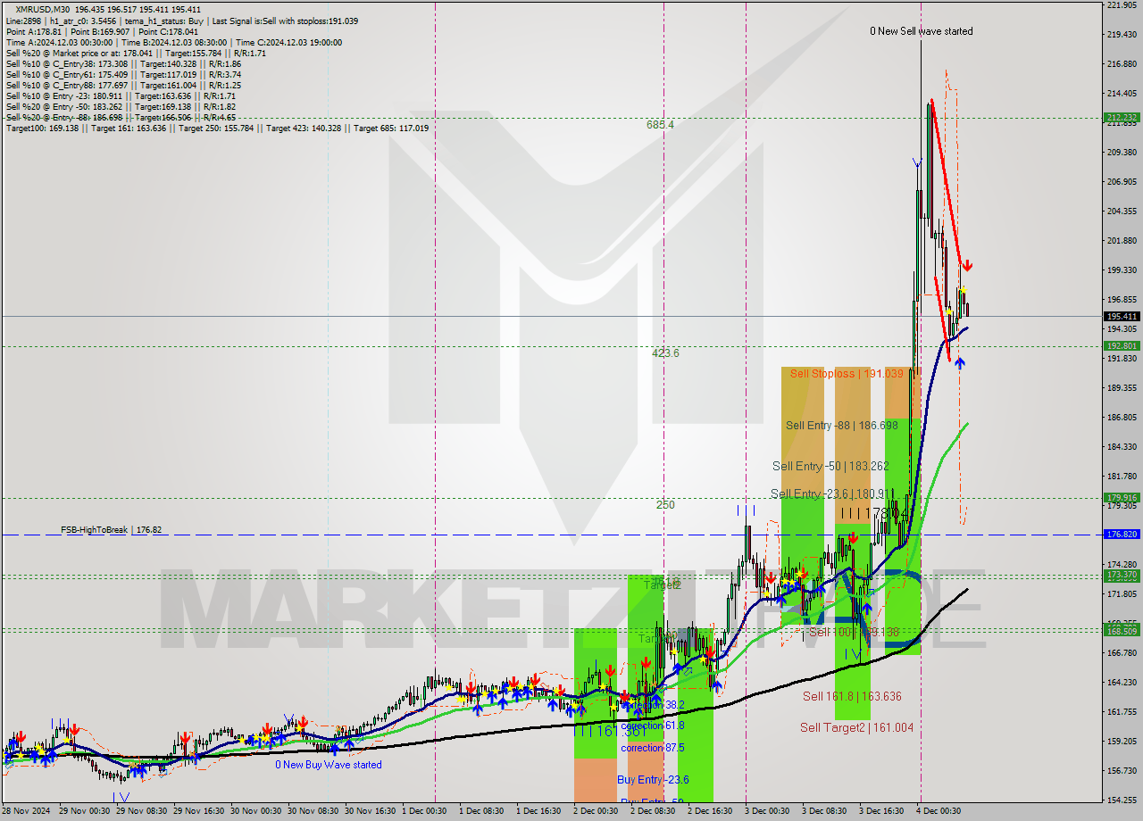This screenshot has height=821, width=1143.
Task: Click the '0 New Buy Wave started' label
Action: pyautogui.click(x=328, y=765)
